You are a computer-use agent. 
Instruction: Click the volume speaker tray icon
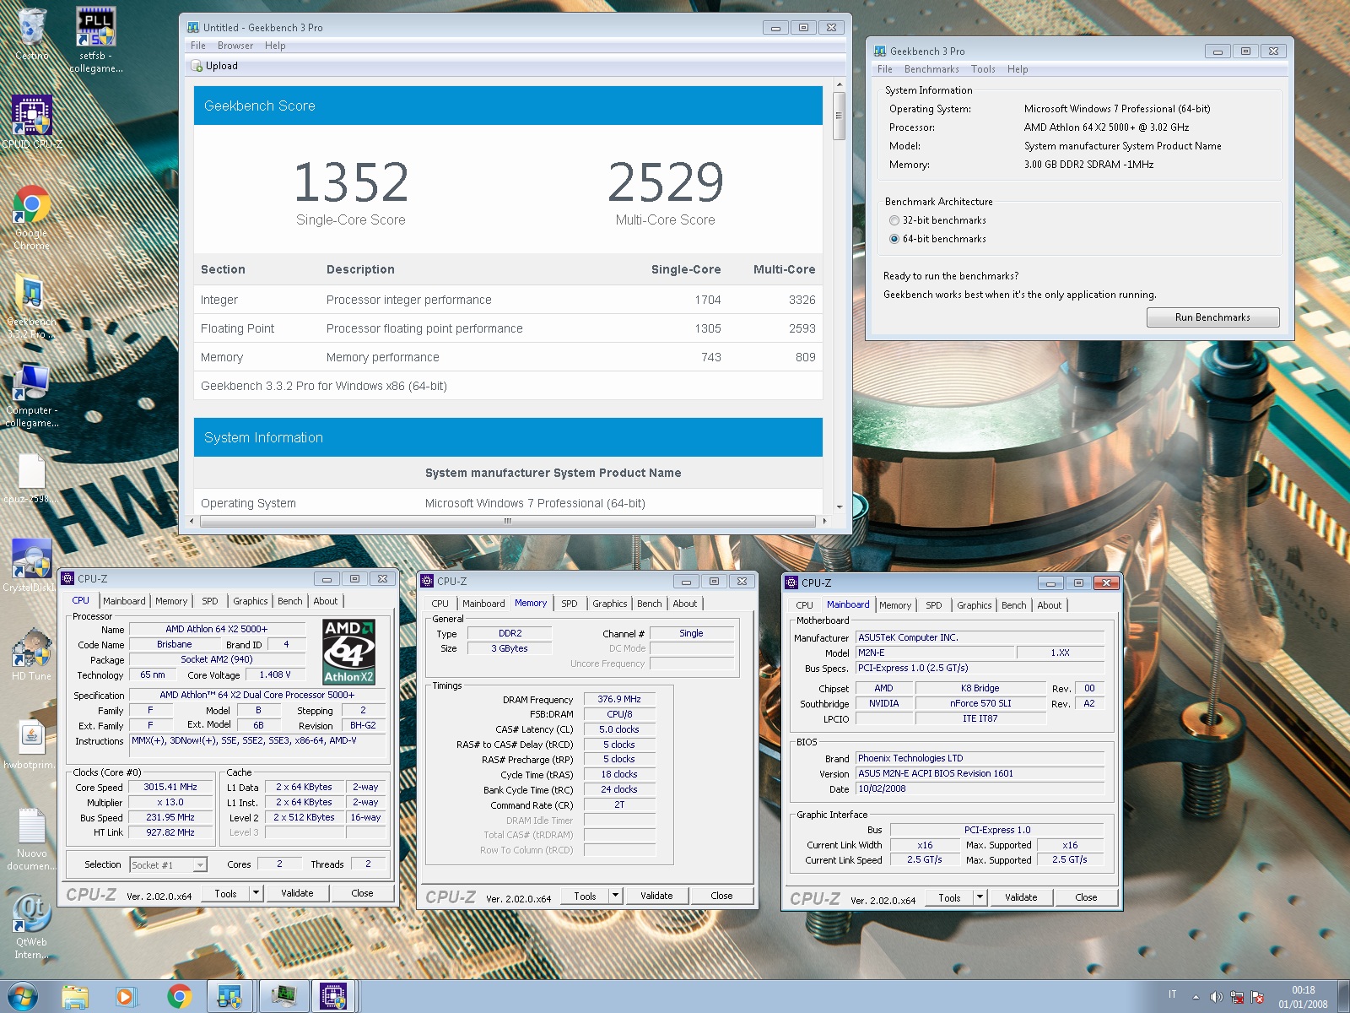(x=1217, y=997)
